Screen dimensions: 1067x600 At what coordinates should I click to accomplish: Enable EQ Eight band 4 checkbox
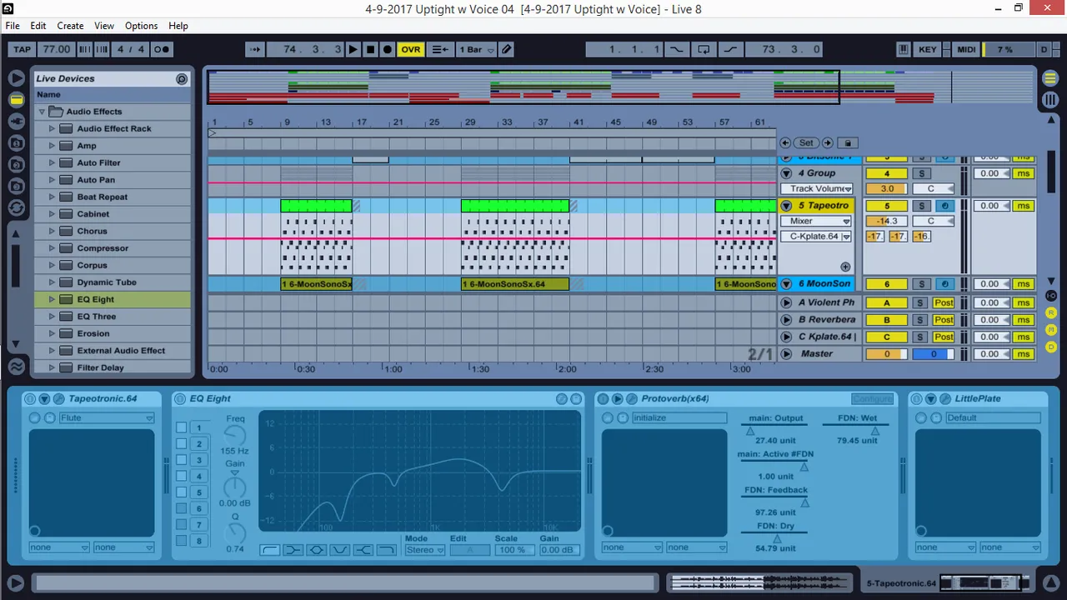182,477
